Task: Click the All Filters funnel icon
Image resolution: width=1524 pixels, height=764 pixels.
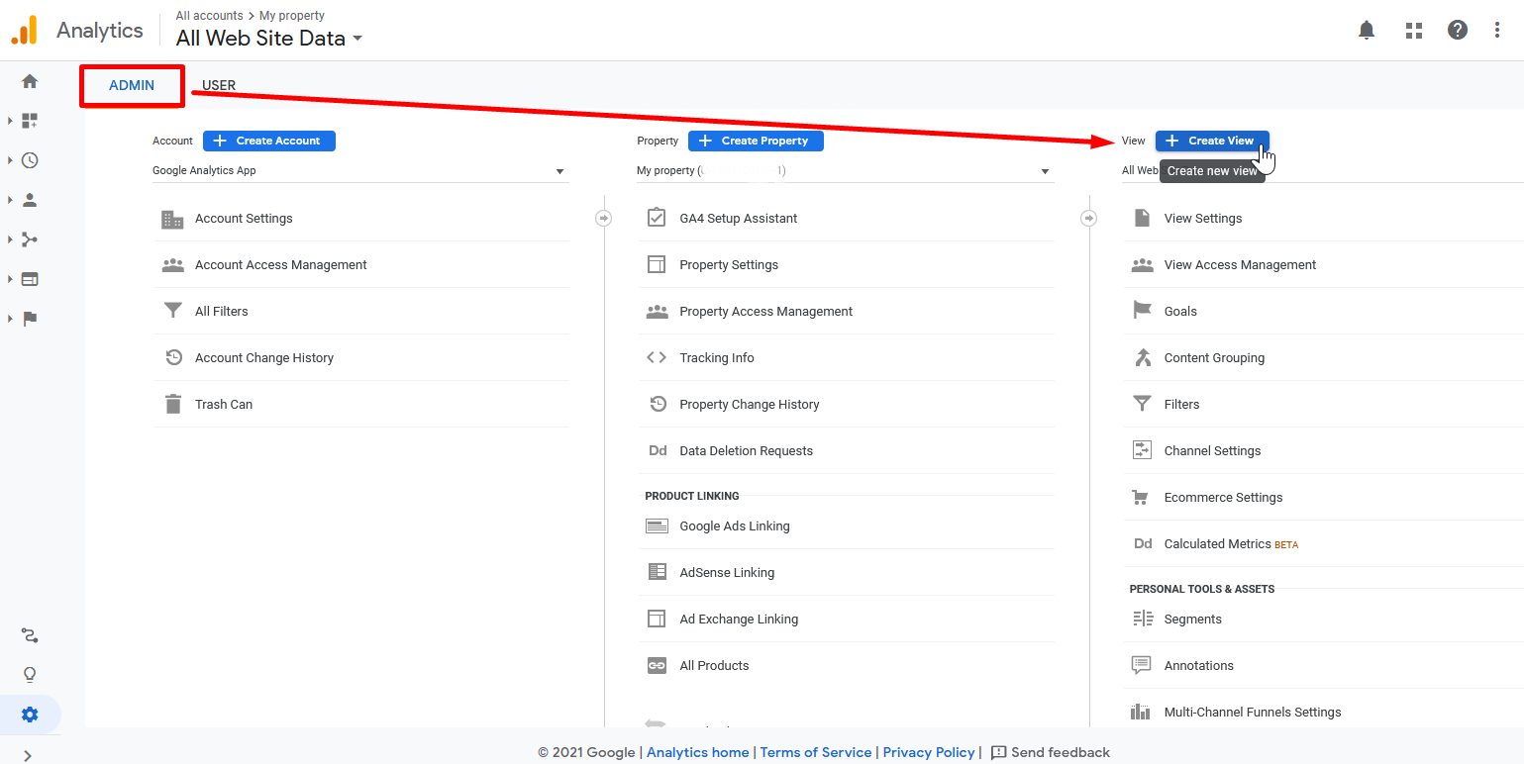Action: [173, 311]
